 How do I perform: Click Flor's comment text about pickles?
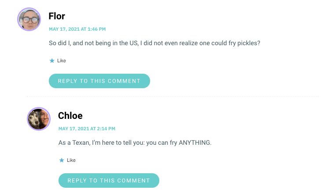[154, 43]
